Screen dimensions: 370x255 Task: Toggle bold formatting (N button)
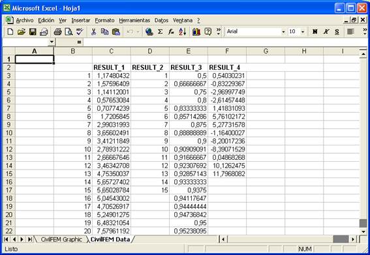[315, 31]
